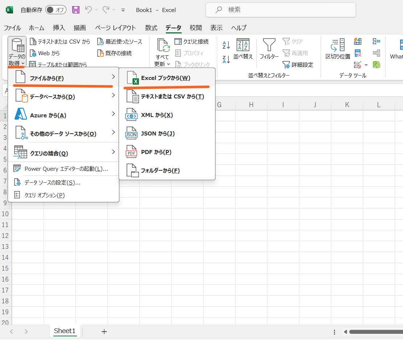Select row 12 header
The height and width of the screenshot is (340, 403).
[x=5, y=235]
